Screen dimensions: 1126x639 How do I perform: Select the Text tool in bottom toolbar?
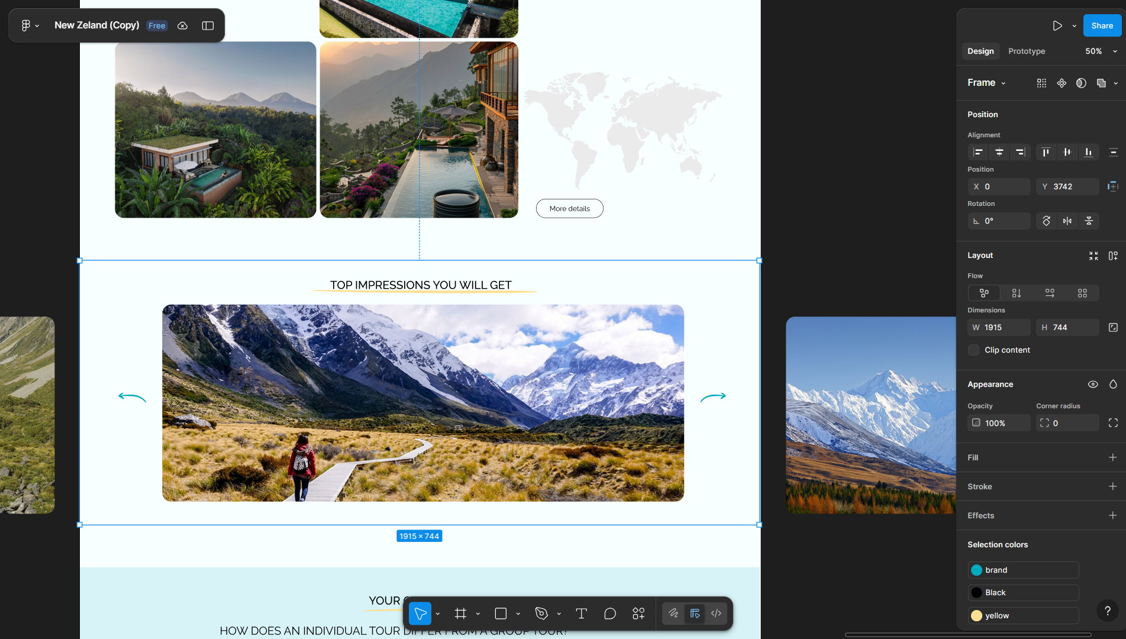pyautogui.click(x=581, y=614)
